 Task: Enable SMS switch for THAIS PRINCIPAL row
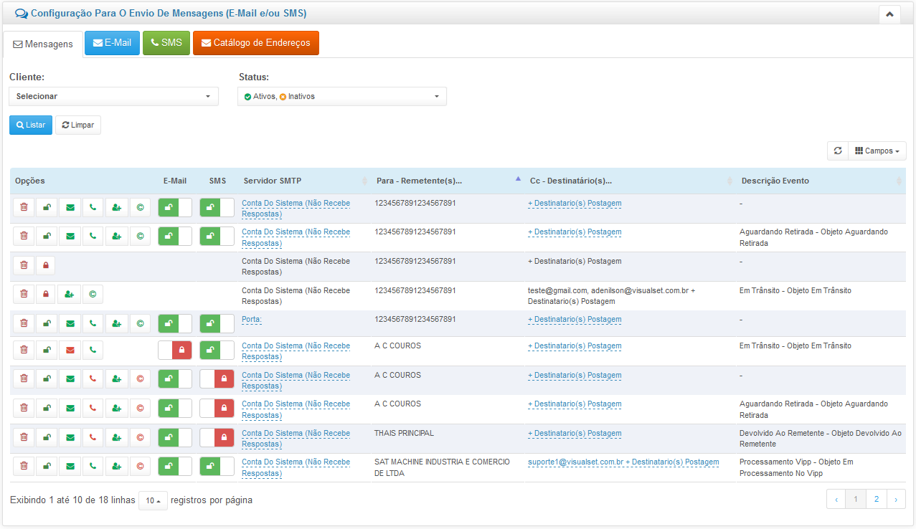(x=217, y=437)
